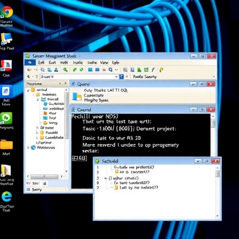Click the tree horizontal scrollbar left arrow
The height and width of the screenshot is (239, 239).
28,176
